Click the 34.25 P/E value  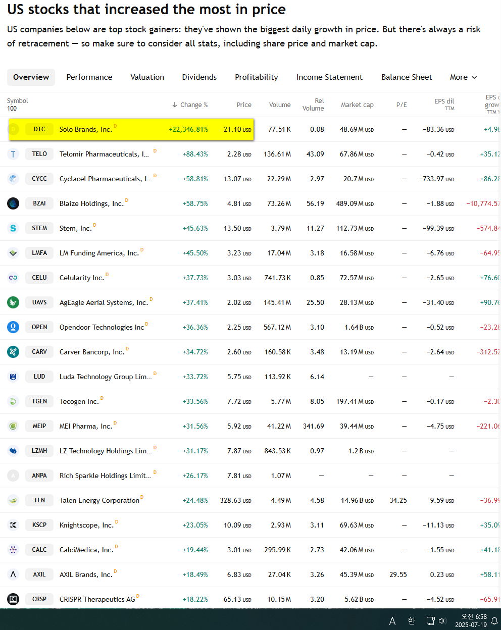(398, 500)
